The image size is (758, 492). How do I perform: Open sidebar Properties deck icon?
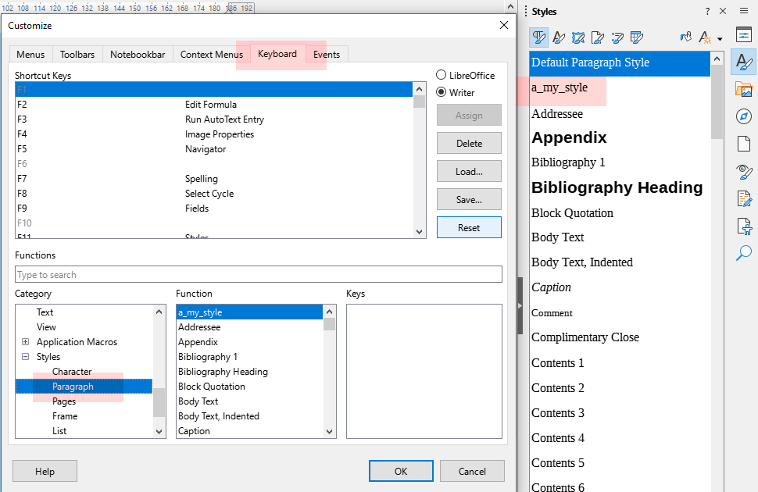click(743, 34)
